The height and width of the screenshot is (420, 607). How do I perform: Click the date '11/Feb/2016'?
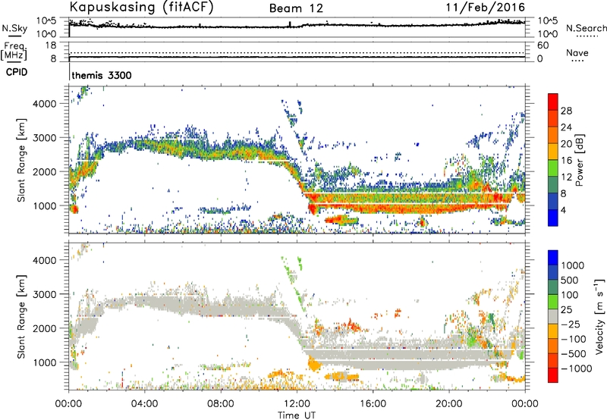click(486, 8)
